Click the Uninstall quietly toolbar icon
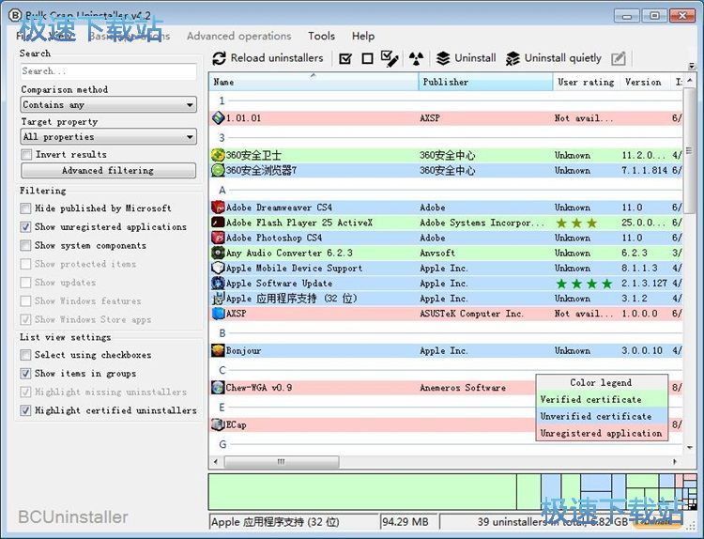Viewport: 704px width, 539px height. pyautogui.click(x=513, y=58)
